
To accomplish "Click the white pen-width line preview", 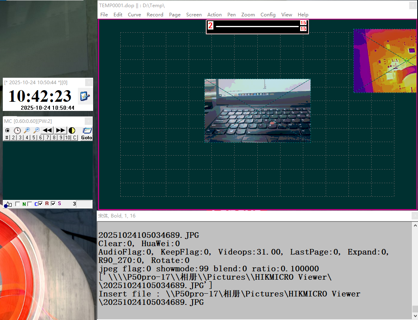I will [257, 26].
